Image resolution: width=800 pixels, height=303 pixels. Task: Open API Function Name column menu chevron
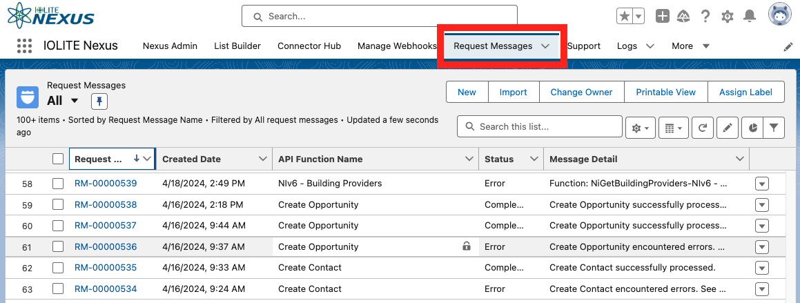pos(469,159)
